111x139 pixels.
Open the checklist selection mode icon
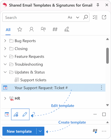click(95, 17)
